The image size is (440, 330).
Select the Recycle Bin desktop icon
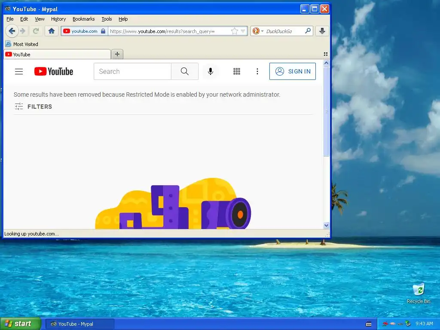[419, 293]
